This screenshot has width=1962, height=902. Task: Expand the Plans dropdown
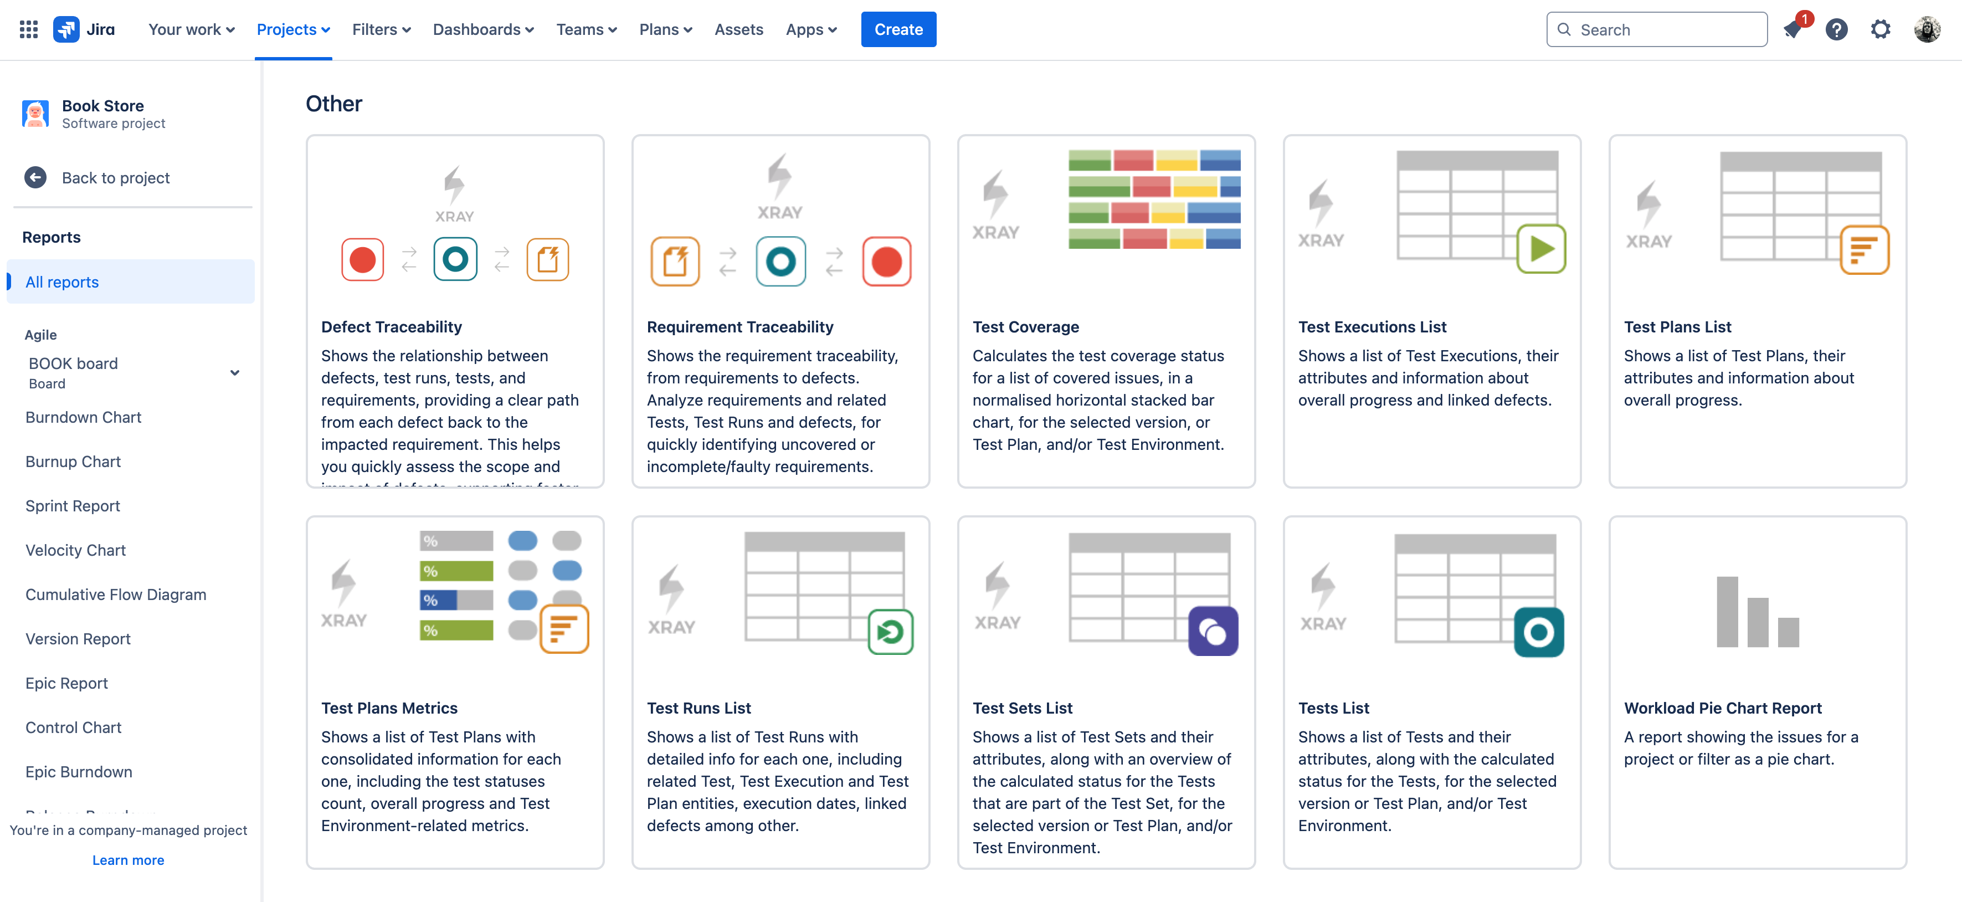click(x=665, y=29)
